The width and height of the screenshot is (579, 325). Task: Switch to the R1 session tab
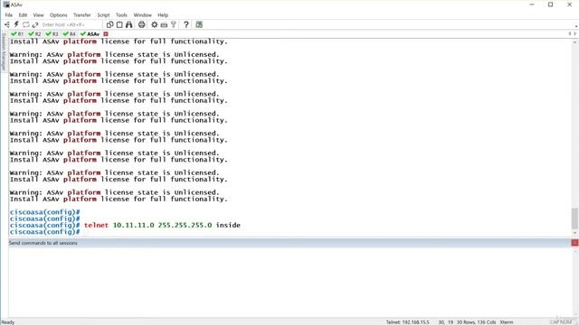click(17, 34)
